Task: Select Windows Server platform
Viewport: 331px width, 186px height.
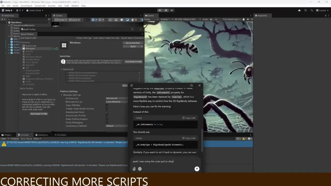Action: pyautogui.click(x=34, y=57)
